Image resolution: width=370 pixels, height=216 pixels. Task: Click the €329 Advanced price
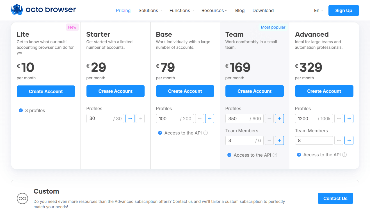coord(309,68)
